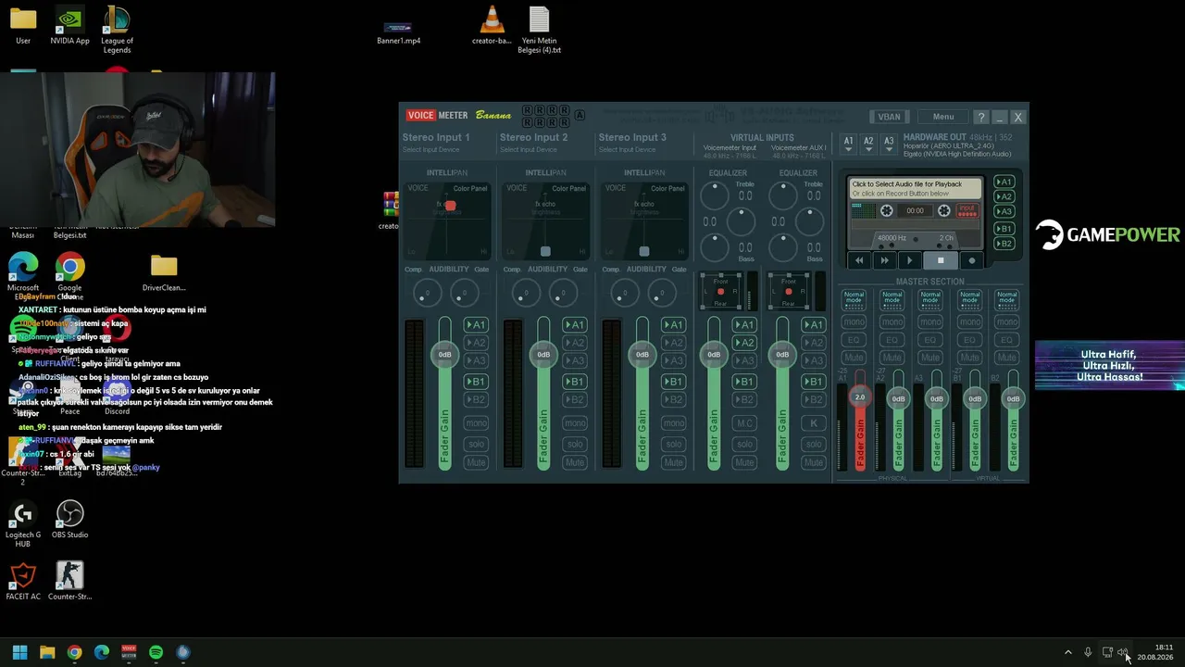
Task: Toggle recorder routing to A1
Action: pos(1004,182)
